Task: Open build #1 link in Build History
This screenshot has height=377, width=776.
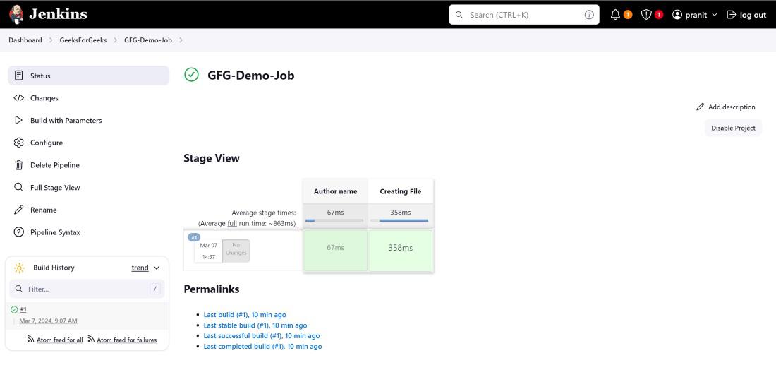Action: pos(23,309)
